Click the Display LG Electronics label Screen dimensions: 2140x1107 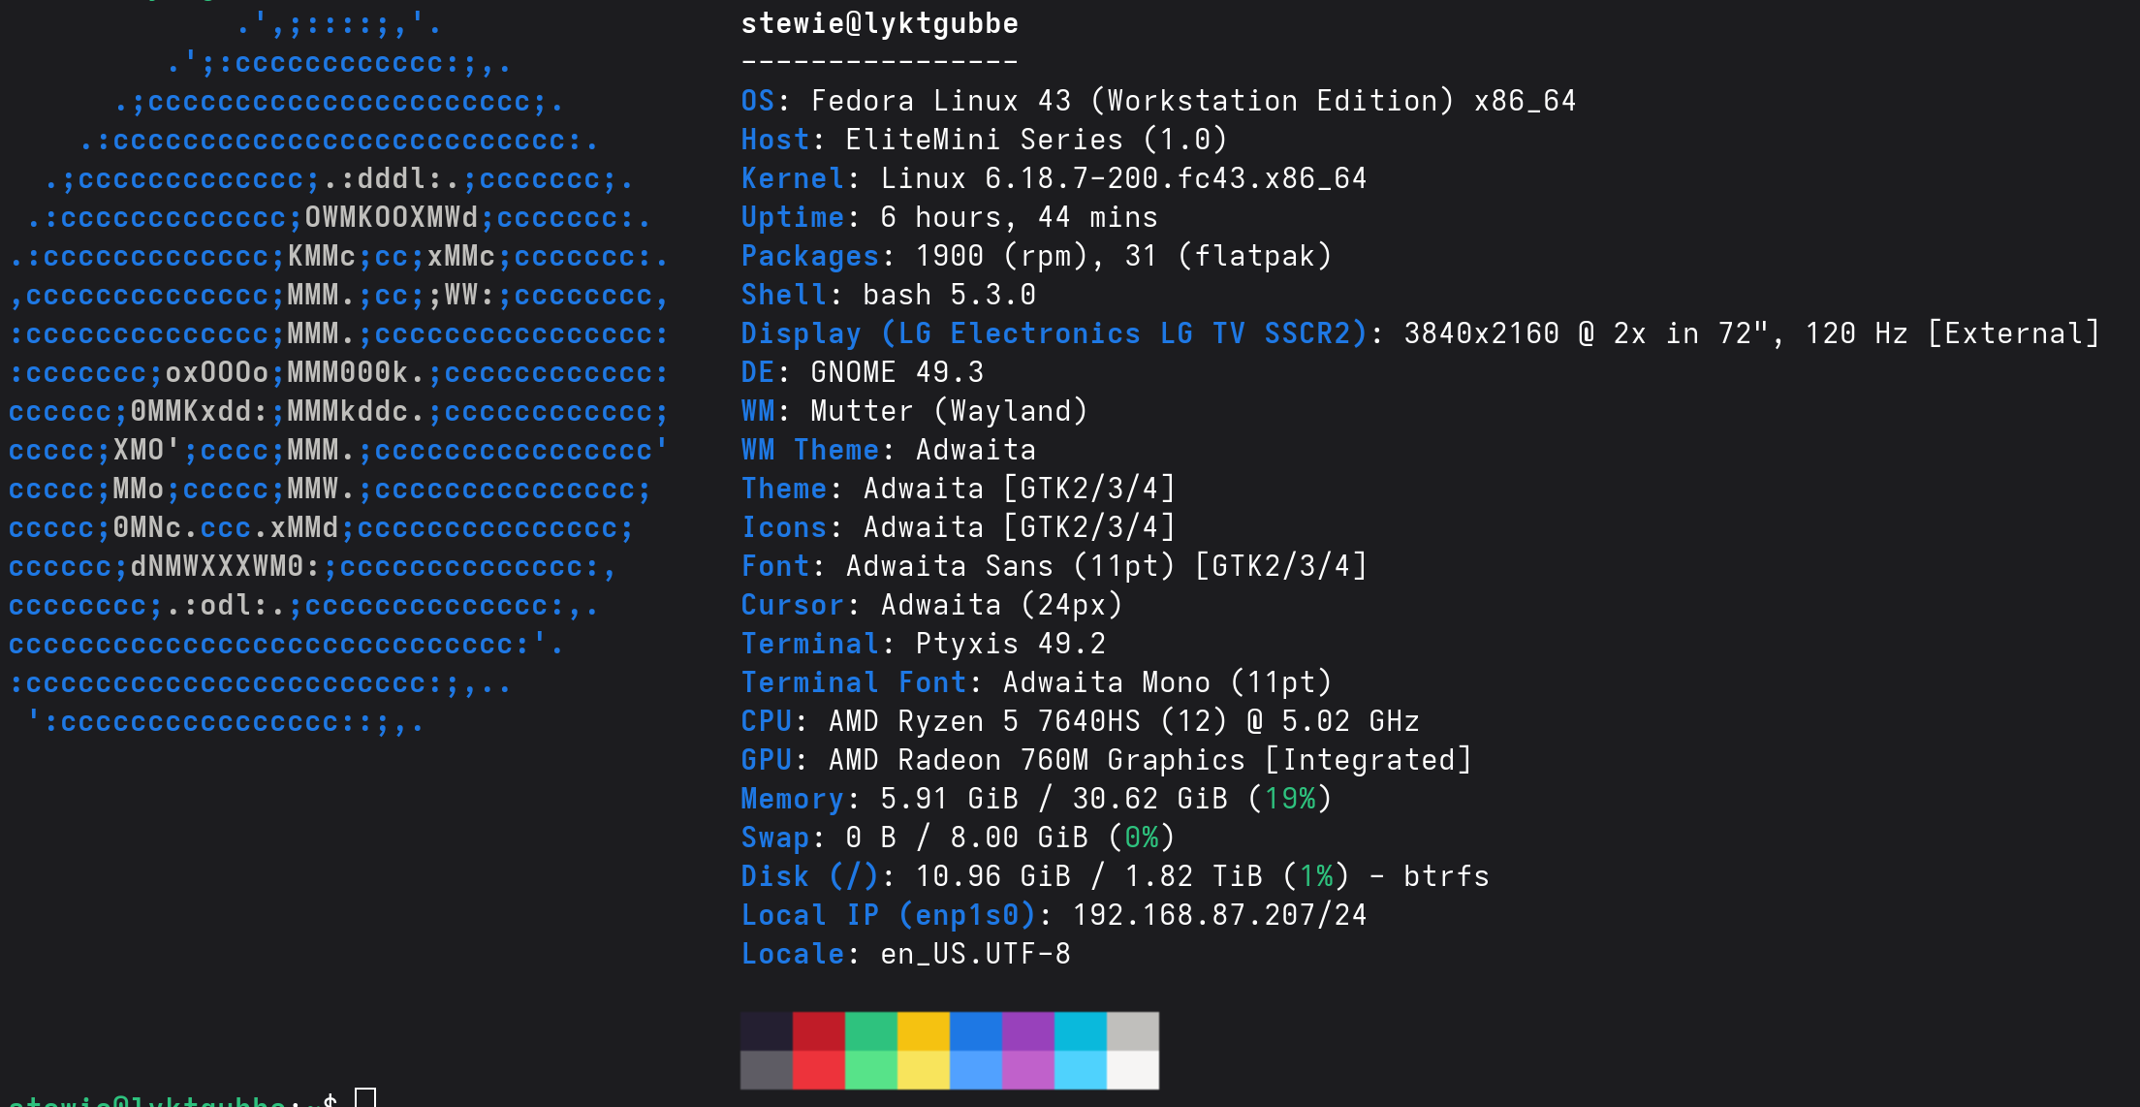point(1054,333)
